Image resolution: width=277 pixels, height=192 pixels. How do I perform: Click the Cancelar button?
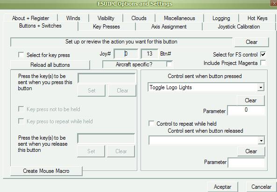pyautogui.click(x=262, y=187)
